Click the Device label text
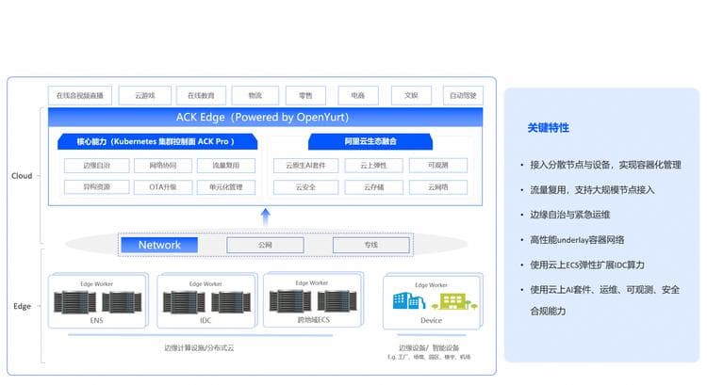 click(431, 321)
